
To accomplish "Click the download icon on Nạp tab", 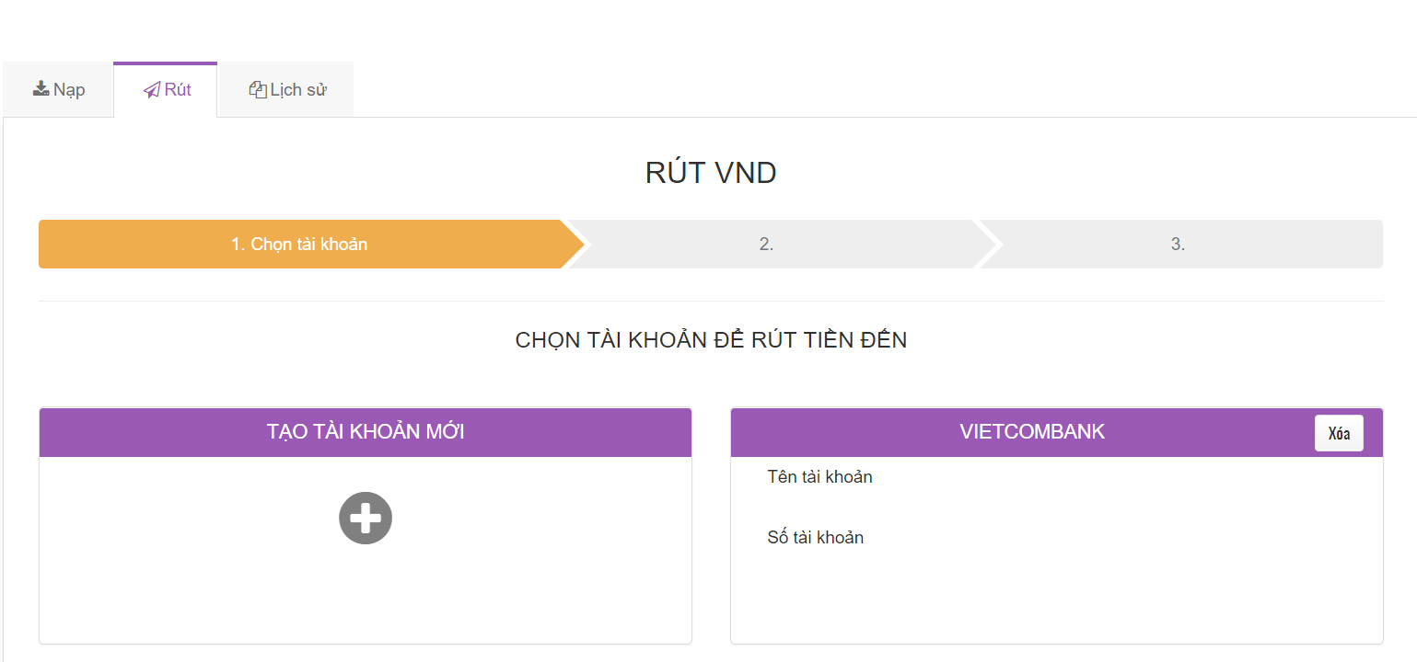I will click(x=41, y=89).
